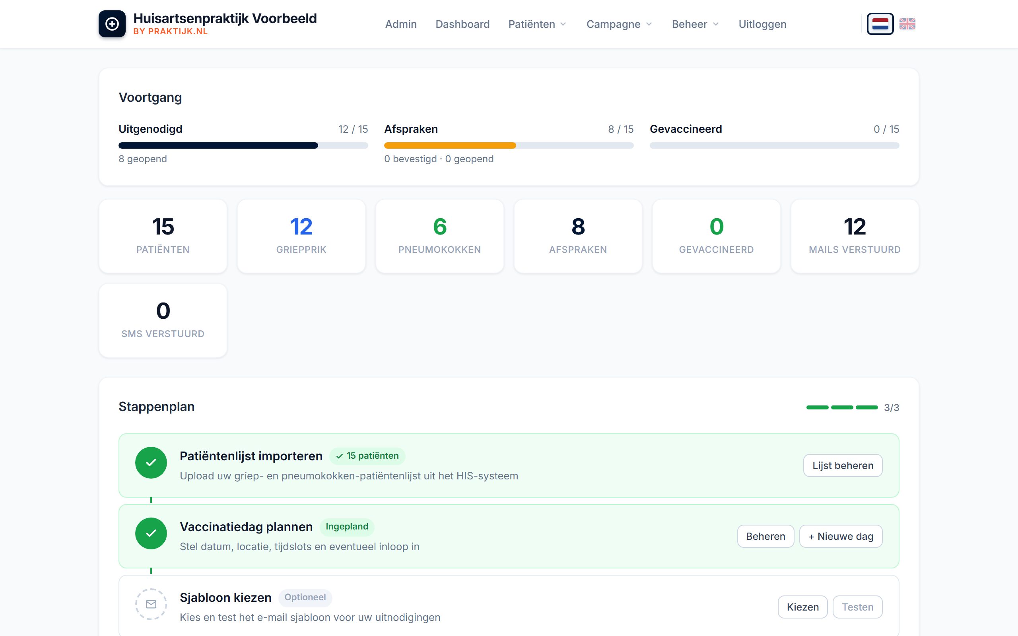Click the orange Afspraken progress bar

click(450, 145)
